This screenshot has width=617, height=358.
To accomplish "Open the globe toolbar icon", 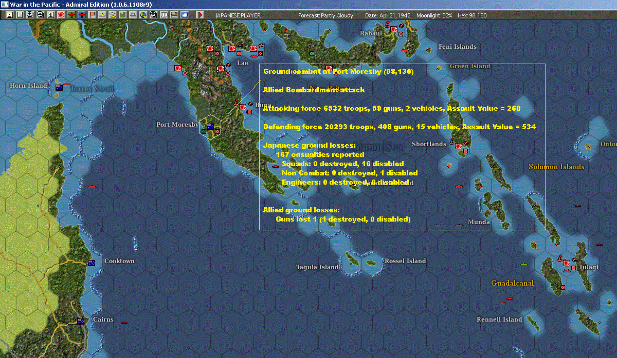I will [x=143, y=15].
